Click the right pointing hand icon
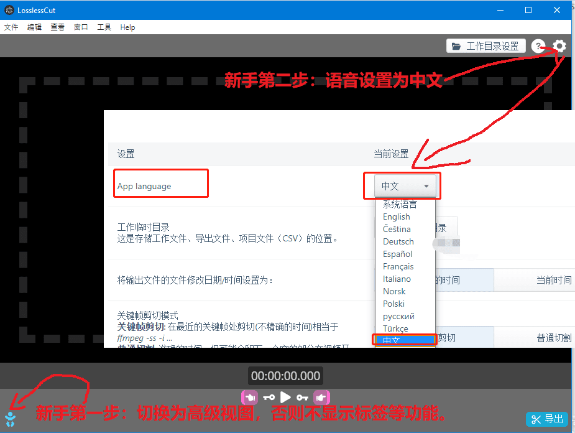 [321, 398]
